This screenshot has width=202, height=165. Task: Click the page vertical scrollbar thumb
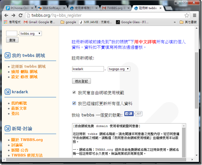(x=196, y=80)
